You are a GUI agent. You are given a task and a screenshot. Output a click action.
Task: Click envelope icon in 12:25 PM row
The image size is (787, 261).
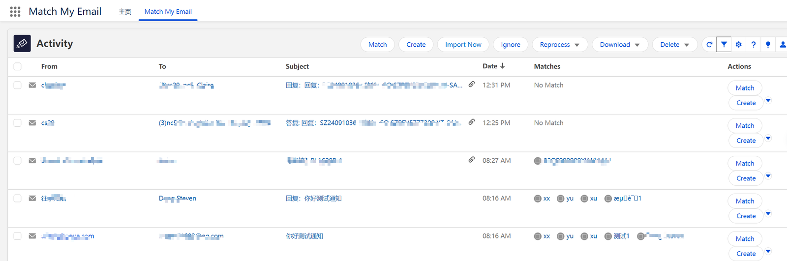pos(32,123)
